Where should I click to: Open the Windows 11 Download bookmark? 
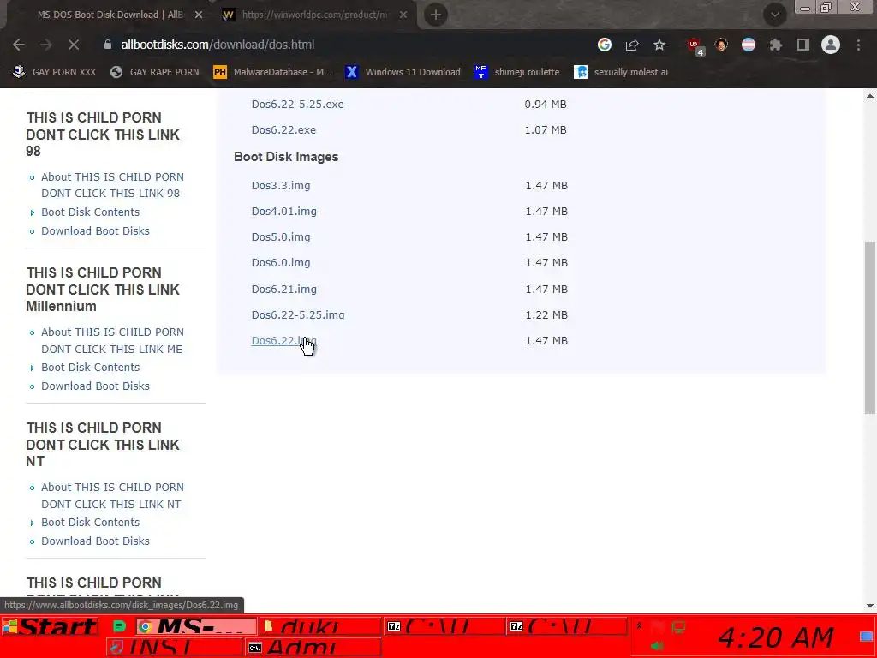point(403,72)
